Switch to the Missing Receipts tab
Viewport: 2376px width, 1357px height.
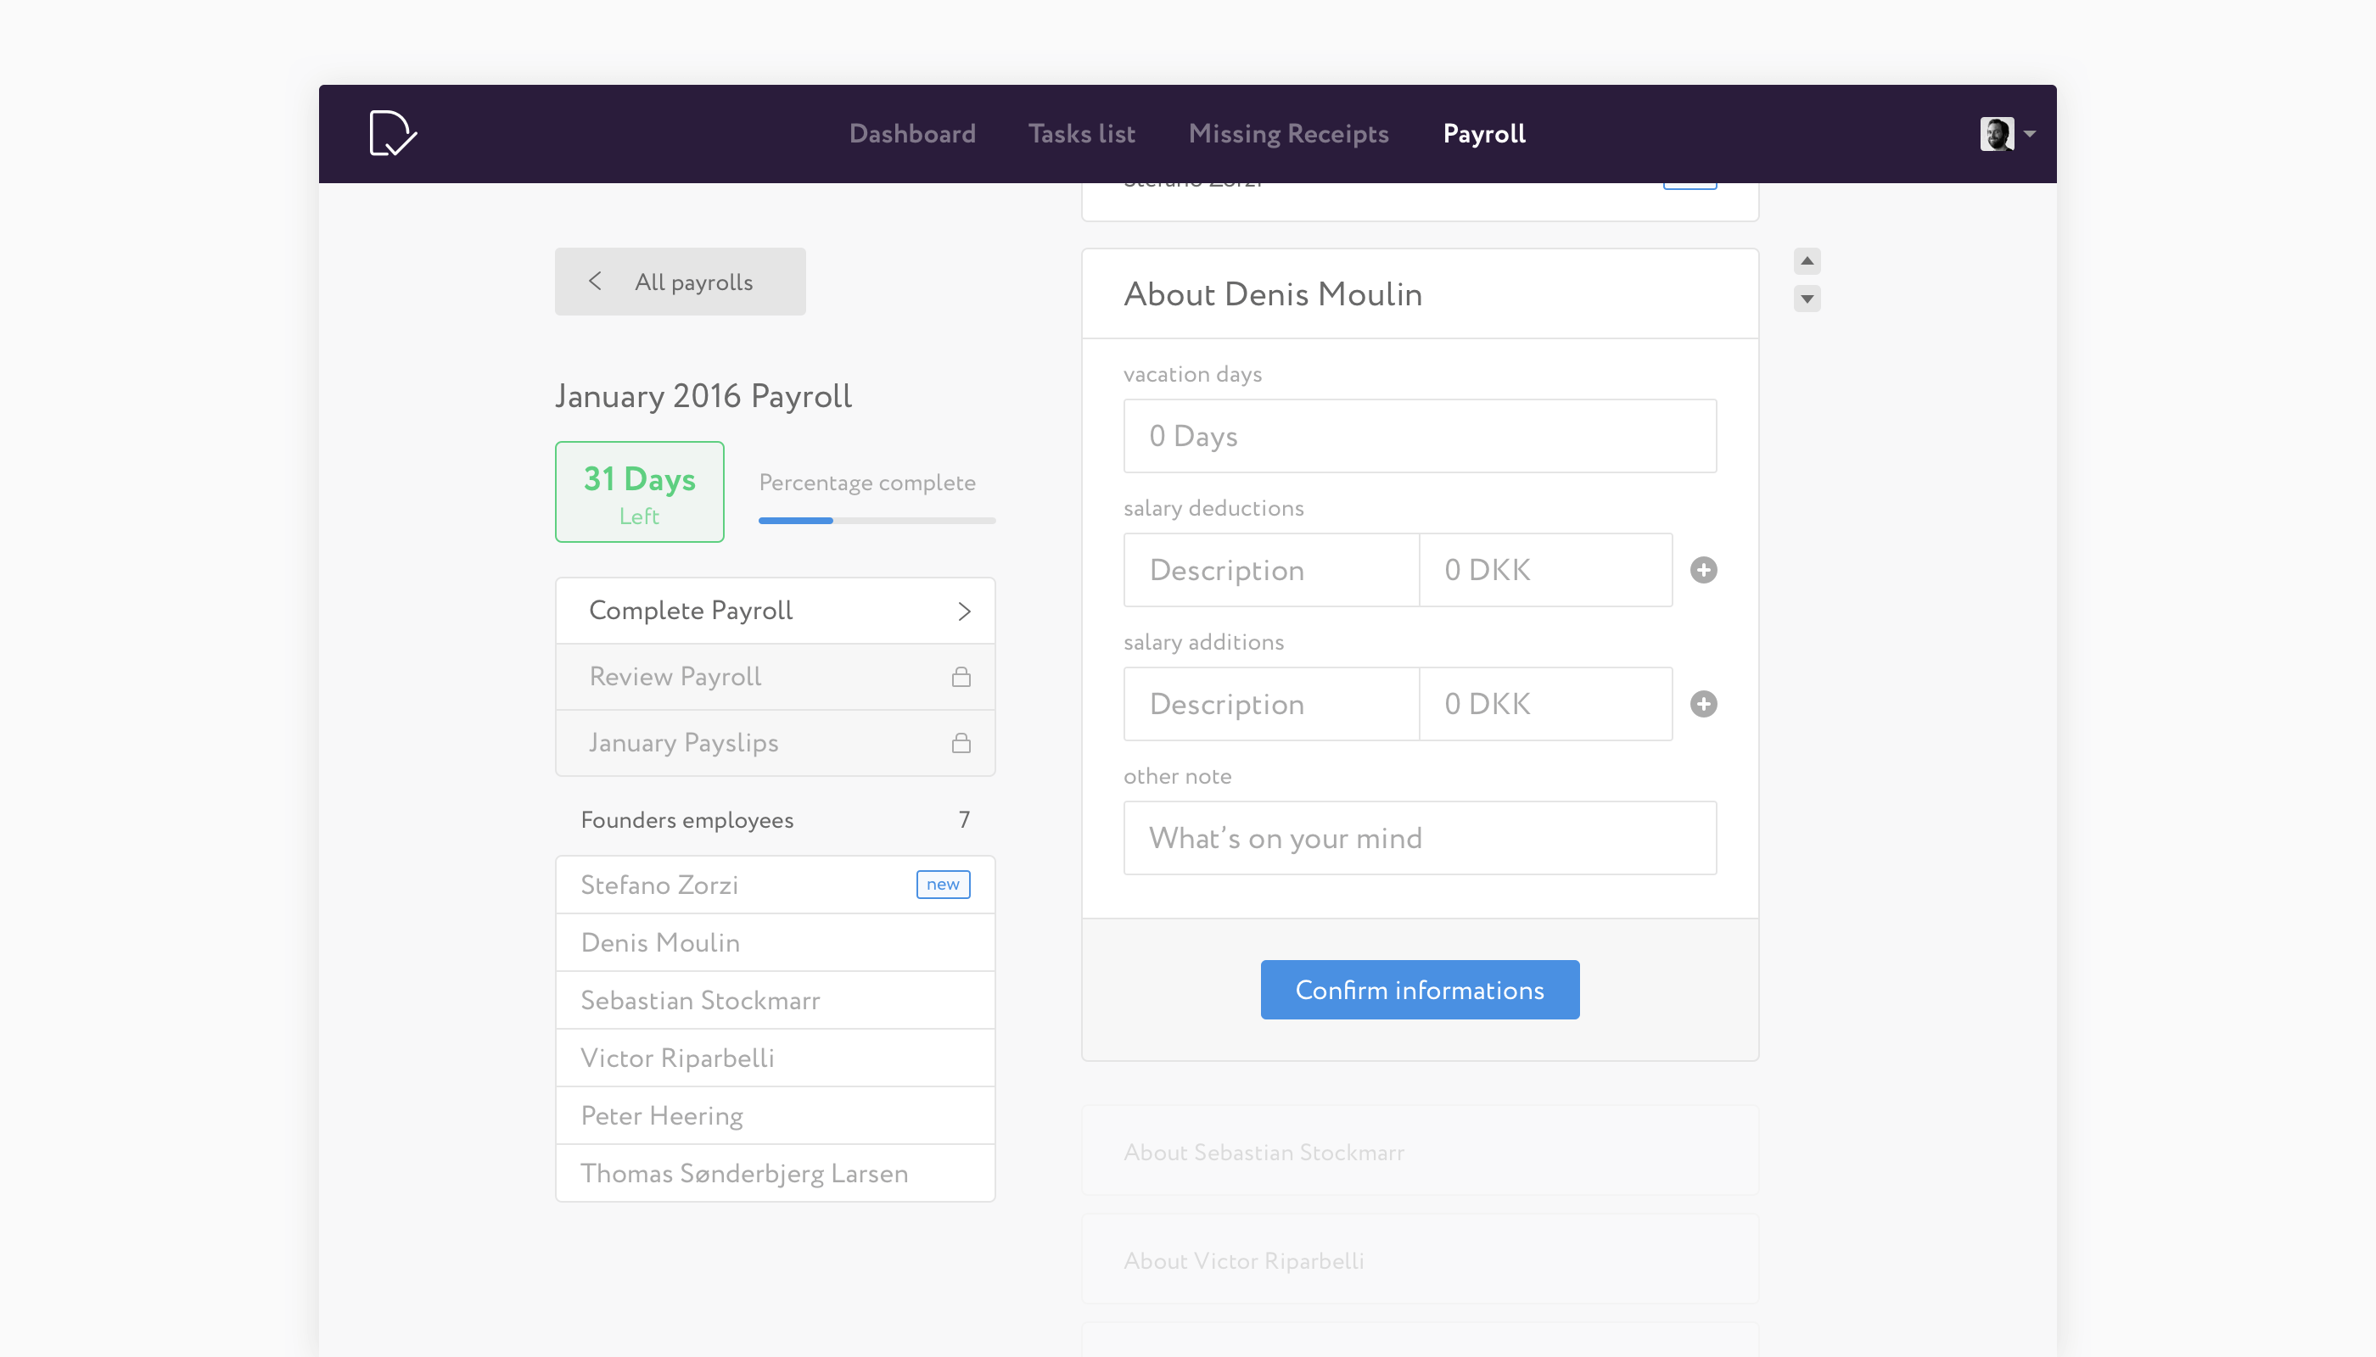[x=1288, y=134]
